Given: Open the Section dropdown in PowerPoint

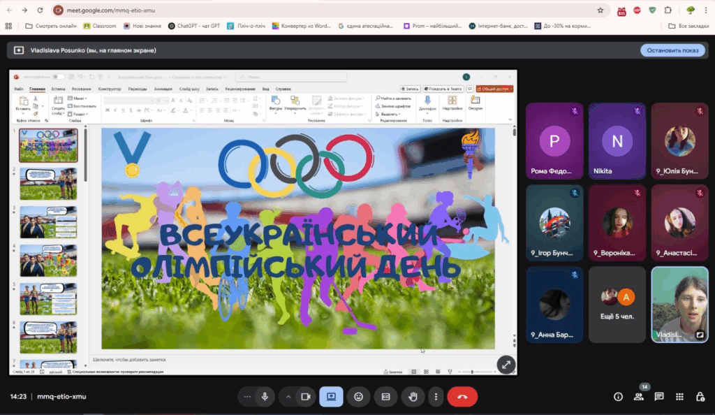Looking at the screenshot, I should coord(77,114).
